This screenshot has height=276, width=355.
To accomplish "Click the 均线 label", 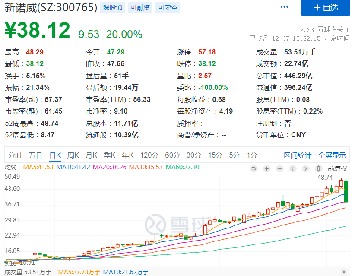I will pyautogui.click(x=11, y=167).
